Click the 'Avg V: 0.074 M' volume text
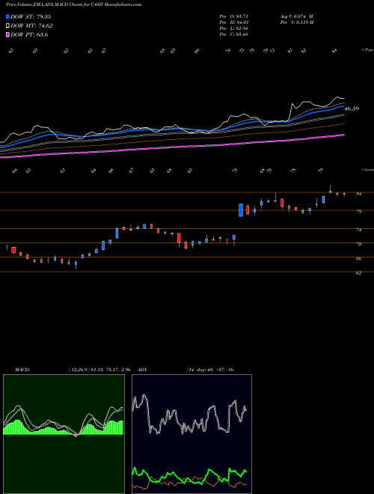 296,16
